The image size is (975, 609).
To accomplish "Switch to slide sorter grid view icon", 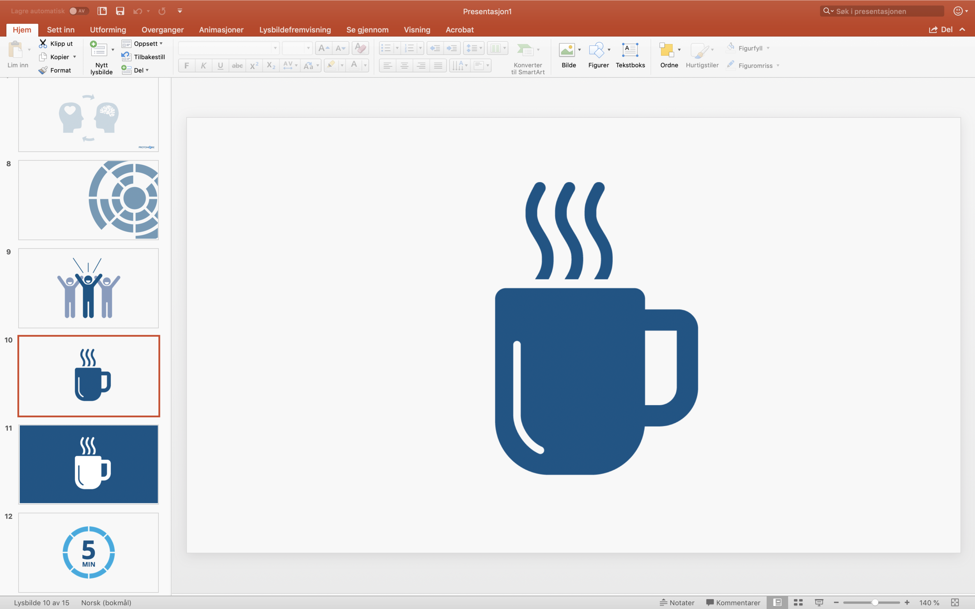I will point(798,602).
